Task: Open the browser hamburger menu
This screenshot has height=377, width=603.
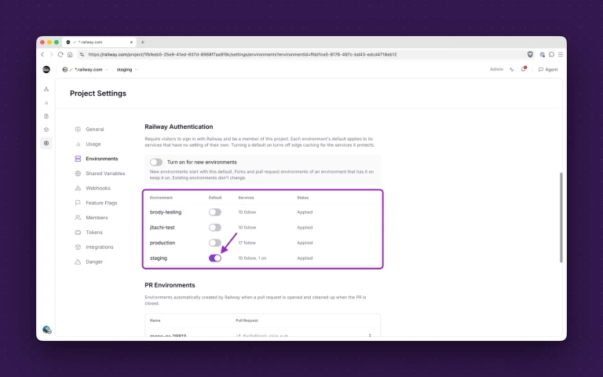Action: (561, 55)
